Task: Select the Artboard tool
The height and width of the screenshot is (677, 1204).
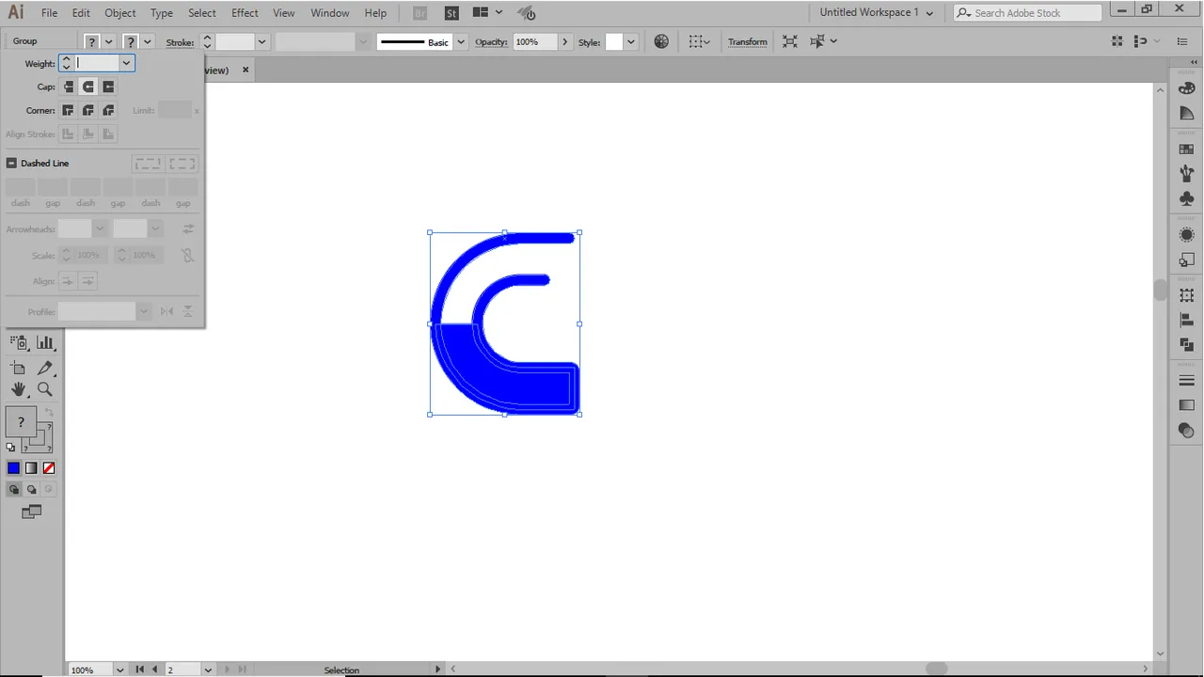Action: click(19, 368)
